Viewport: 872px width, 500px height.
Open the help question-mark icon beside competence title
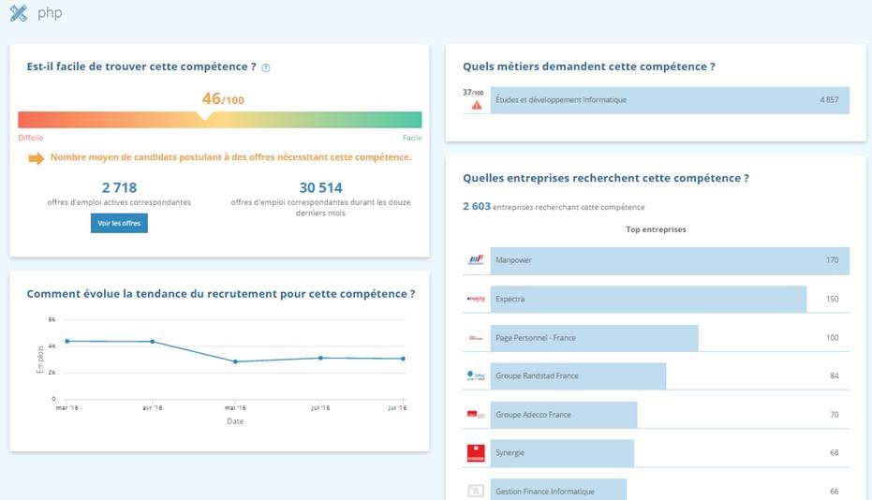266,67
